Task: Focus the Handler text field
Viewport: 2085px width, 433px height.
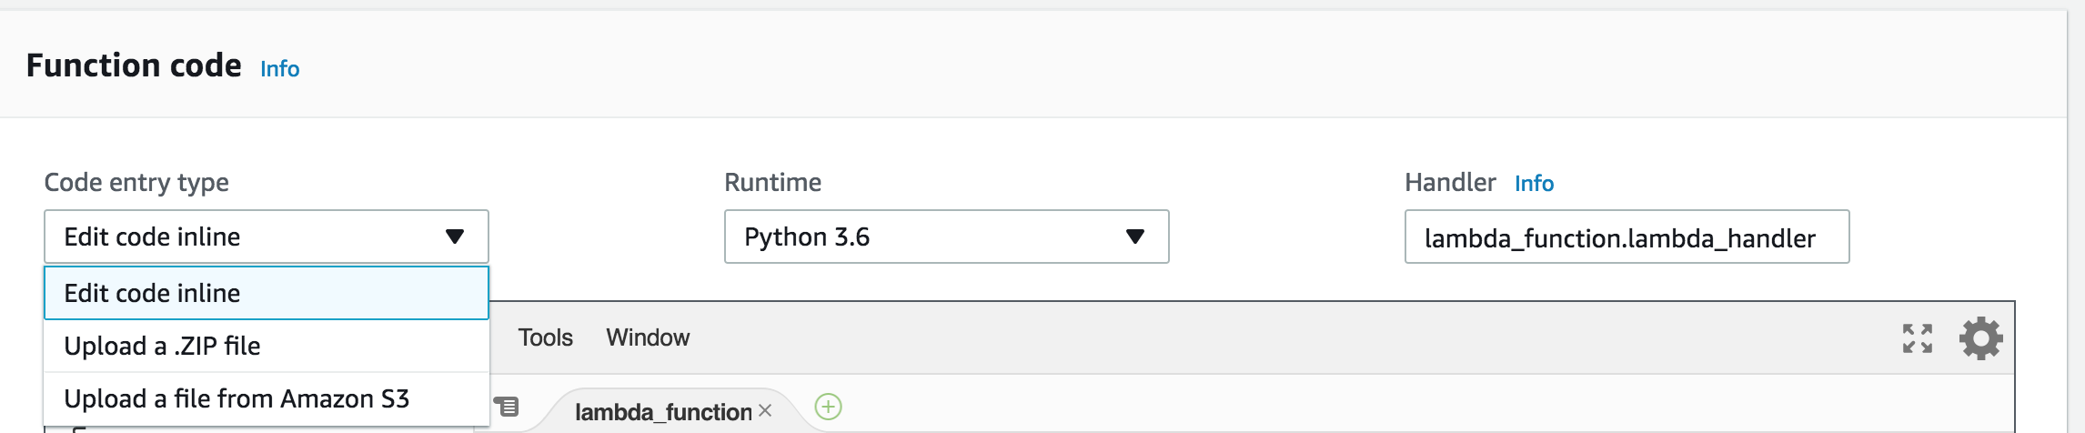Action: point(1627,237)
